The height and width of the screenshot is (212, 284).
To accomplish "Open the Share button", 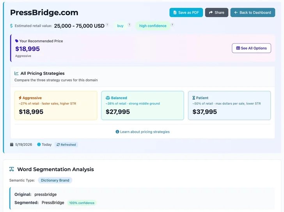I will tap(217, 12).
